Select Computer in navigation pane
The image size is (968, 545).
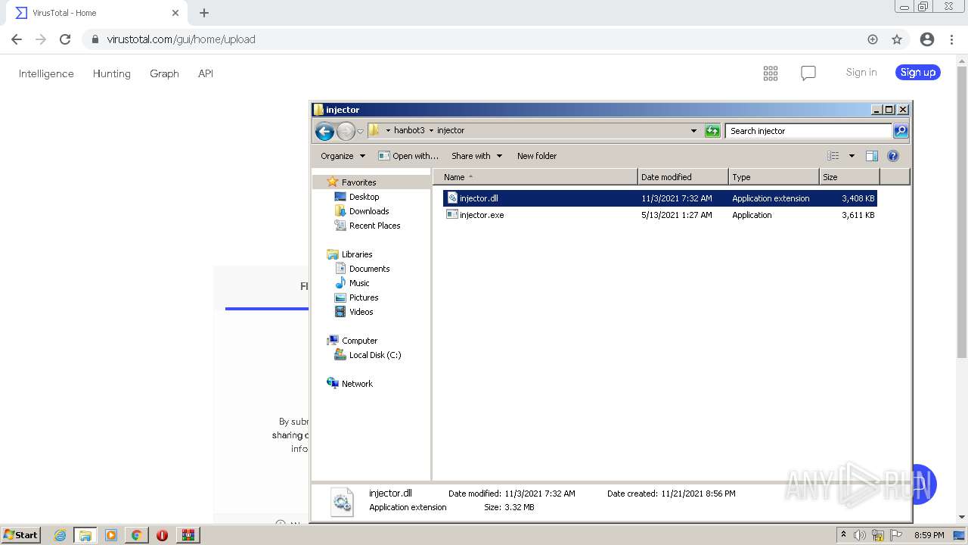click(x=359, y=341)
